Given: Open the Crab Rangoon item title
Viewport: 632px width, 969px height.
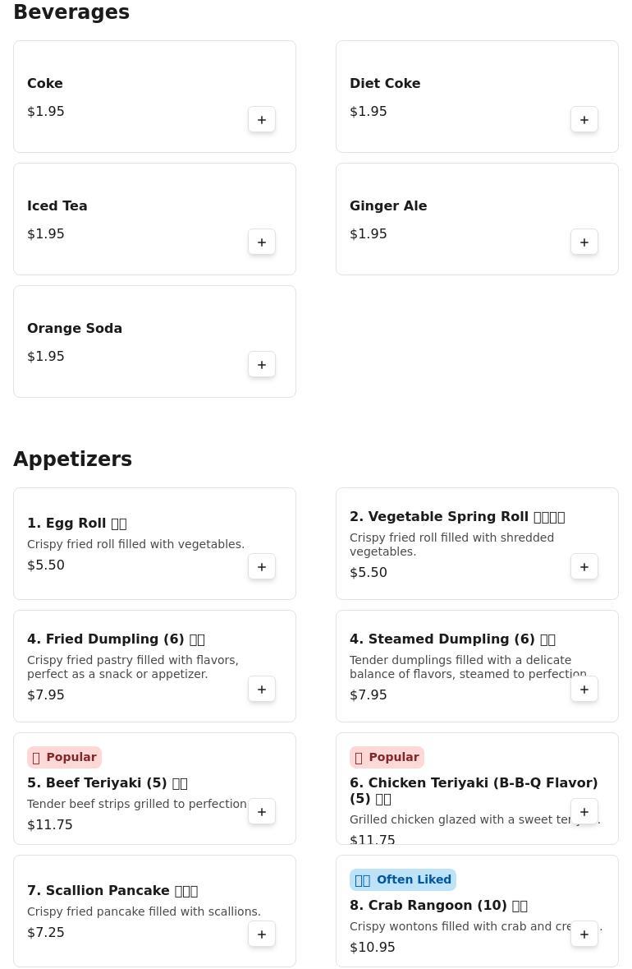Looking at the screenshot, I should 438,905.
